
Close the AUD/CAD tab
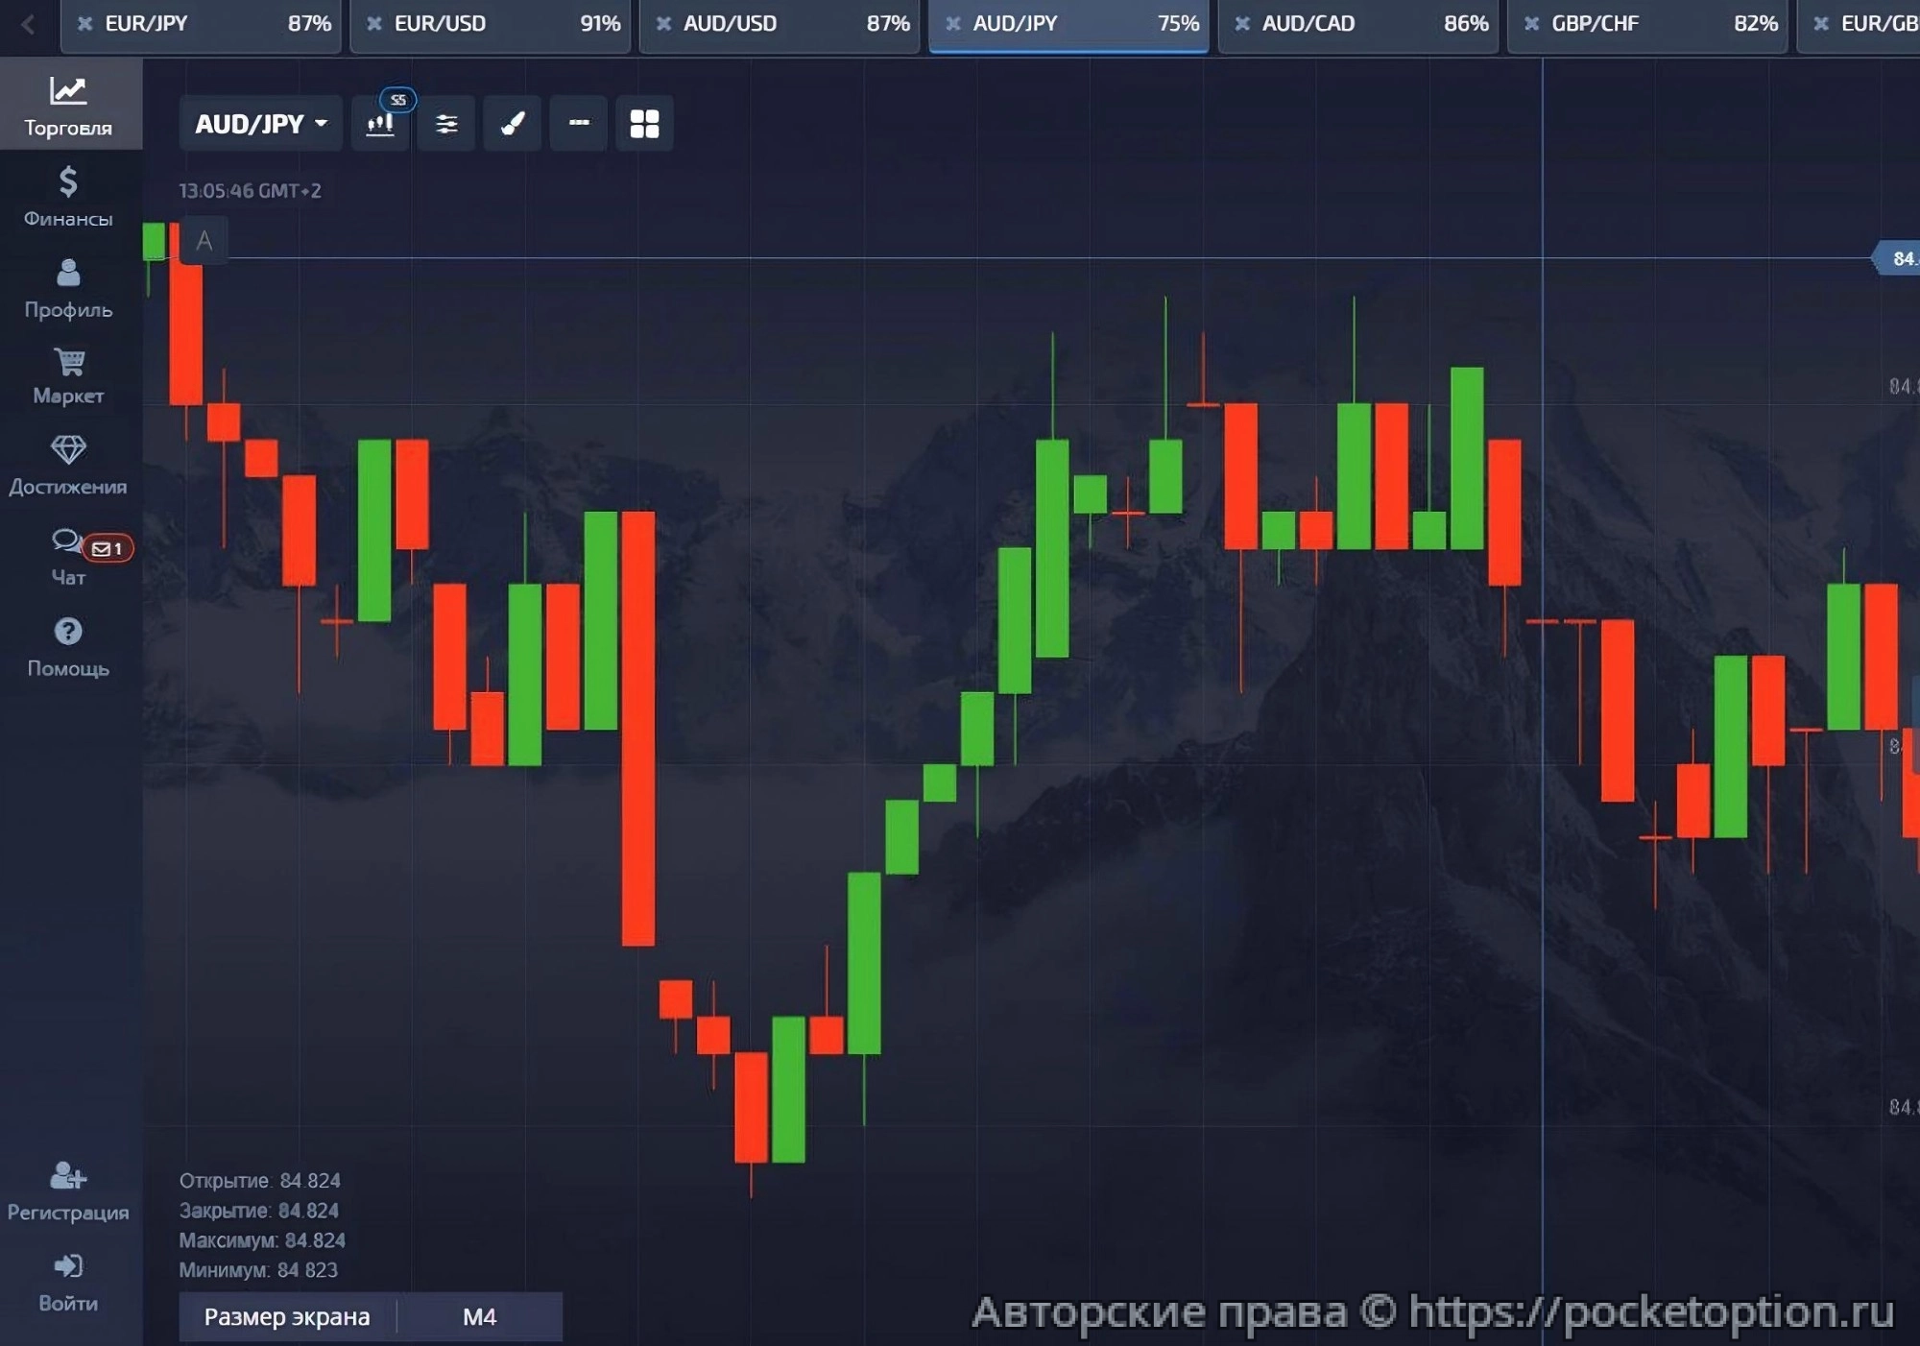pos(1242,24)
